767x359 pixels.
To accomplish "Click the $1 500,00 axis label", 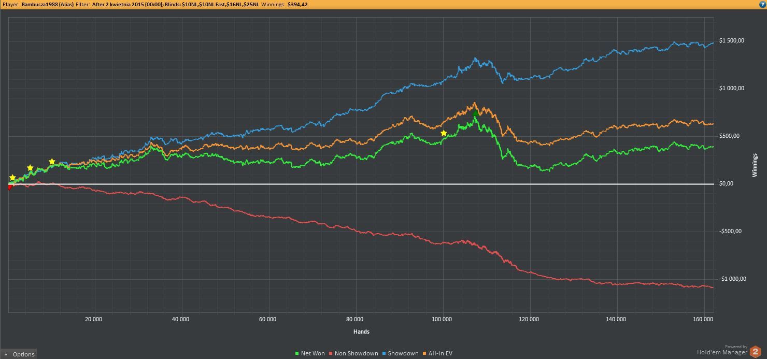I will coord(732,41).
